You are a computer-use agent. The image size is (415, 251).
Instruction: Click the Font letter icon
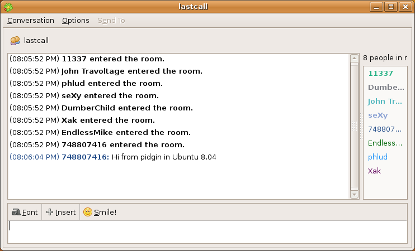tap(16, 212)
